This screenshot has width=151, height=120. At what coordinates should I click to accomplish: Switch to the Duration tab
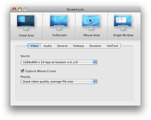[x=95, y=46]
